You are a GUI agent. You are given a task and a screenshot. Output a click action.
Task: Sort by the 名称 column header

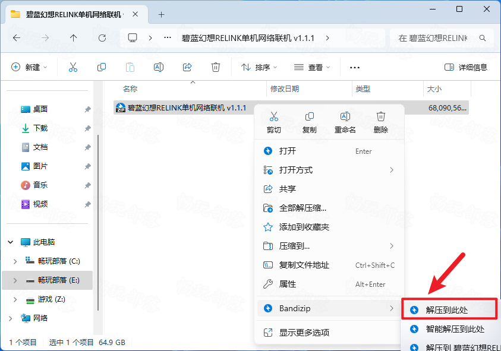click(130, 88)
